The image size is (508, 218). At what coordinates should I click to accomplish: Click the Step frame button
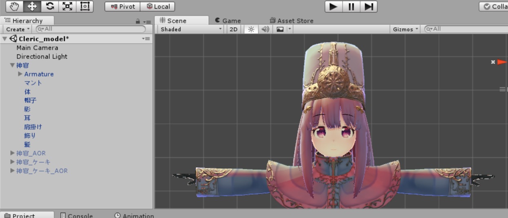[x=369, y=7]
